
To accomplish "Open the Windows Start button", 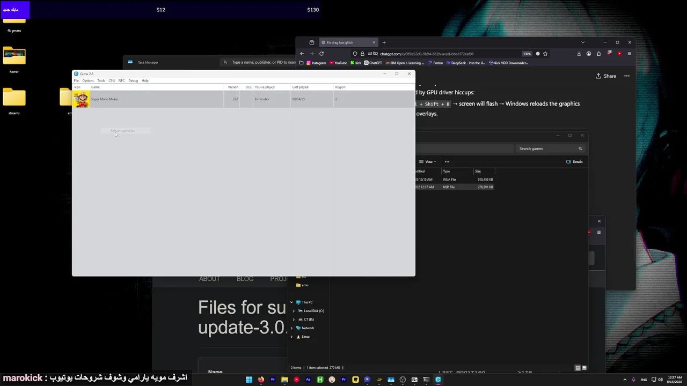I will 249,380.
